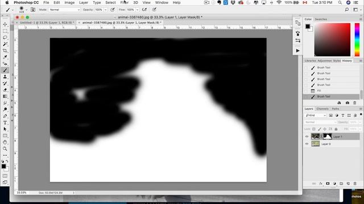Toggle filter for pixel layers
This screenshot has width=364, height=204.
pyautogui.click(x=331, y=115)
